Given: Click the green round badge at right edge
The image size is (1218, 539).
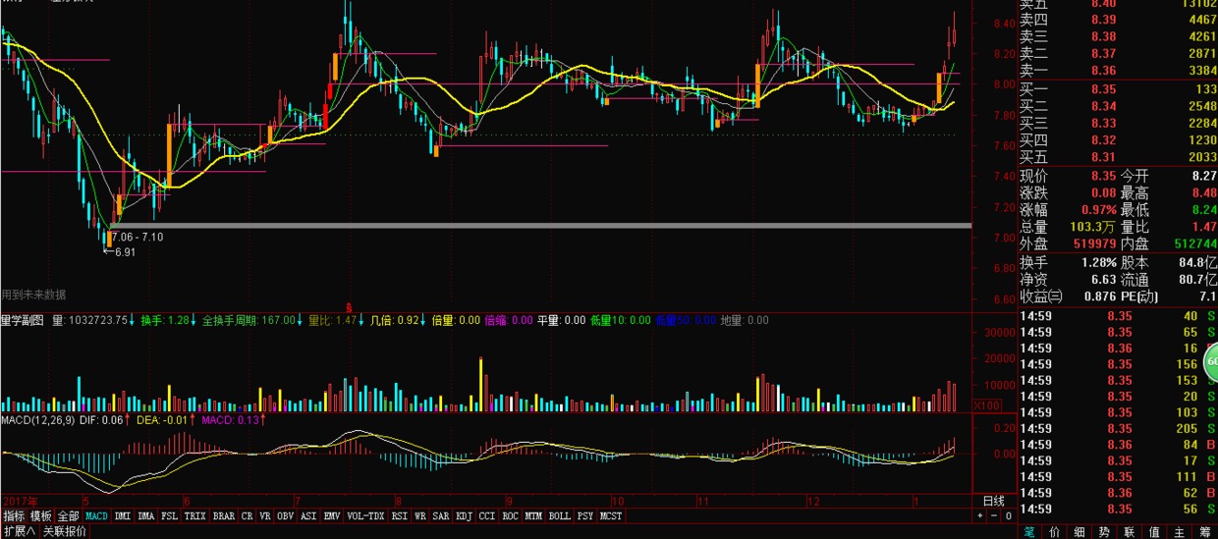Looking at the screenshot, I should pos(1211,362).
